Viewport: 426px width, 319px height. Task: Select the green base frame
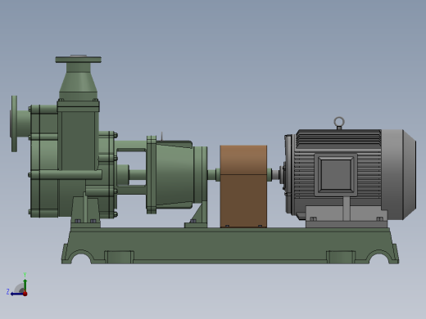[x=230, y=245]
